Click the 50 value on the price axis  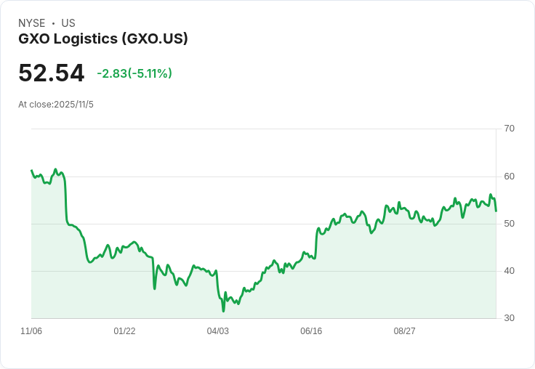tap(509, 223)
